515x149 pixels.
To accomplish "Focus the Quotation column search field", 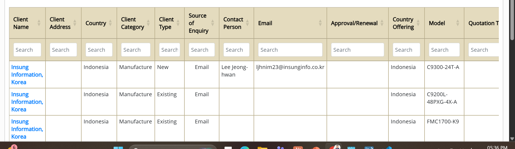I will click(484, 50).
